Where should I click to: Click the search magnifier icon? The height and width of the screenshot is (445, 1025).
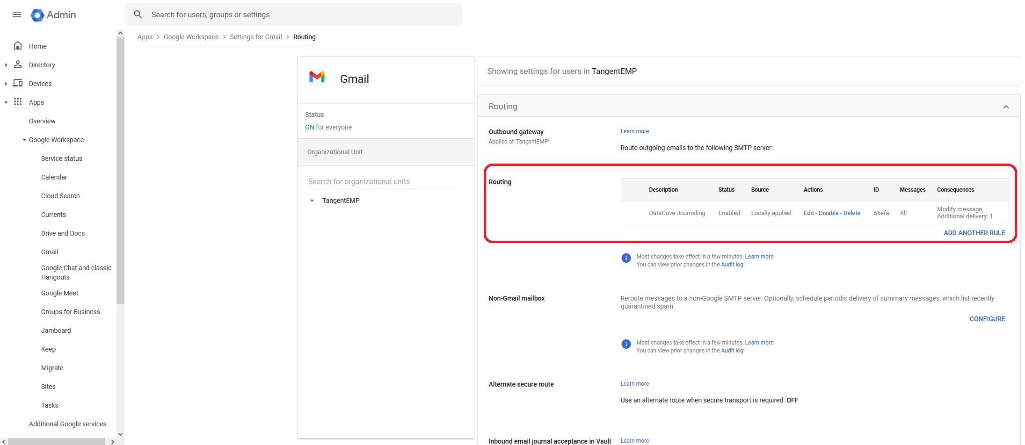point(138,14)
